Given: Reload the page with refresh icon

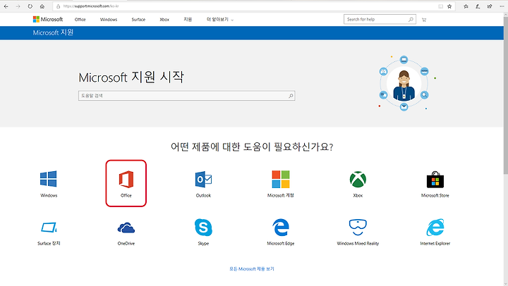Looking at the screenshot, I should pyautogui.click(x=30, y=6).
